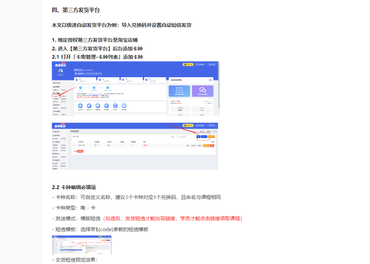Toggle the switch in the dashboard's right-hand panel
This screenshot has height=264, width=370.
pos(210,80)
